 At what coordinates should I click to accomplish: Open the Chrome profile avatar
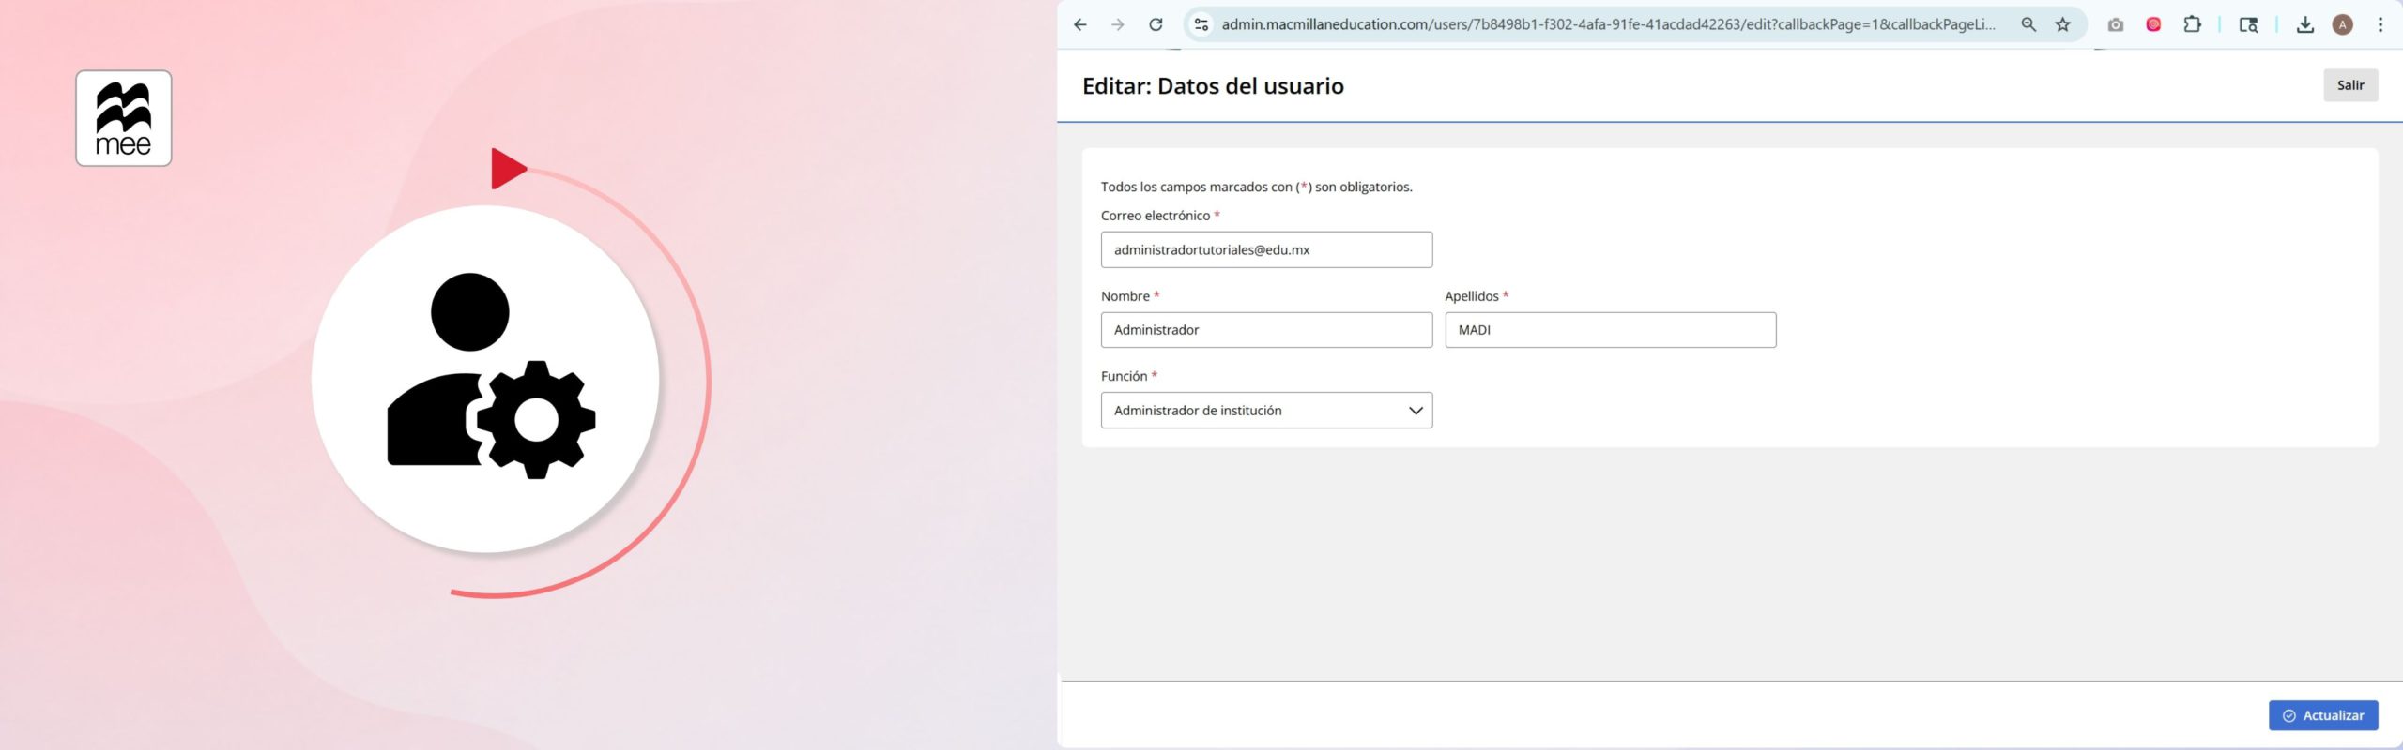coord(2342,25)
